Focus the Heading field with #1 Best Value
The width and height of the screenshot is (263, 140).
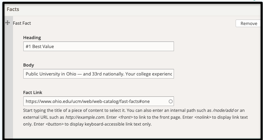pos(99,46)
